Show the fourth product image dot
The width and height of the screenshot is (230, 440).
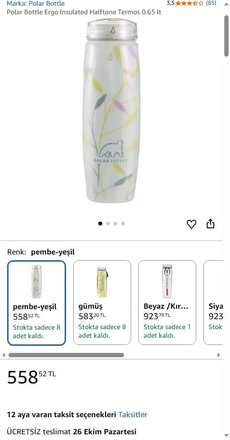click(x=123, y=224)
